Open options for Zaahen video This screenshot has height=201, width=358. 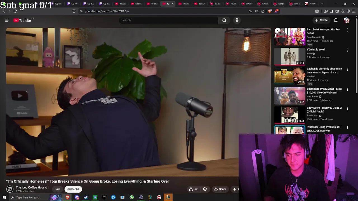click(347, 69)
